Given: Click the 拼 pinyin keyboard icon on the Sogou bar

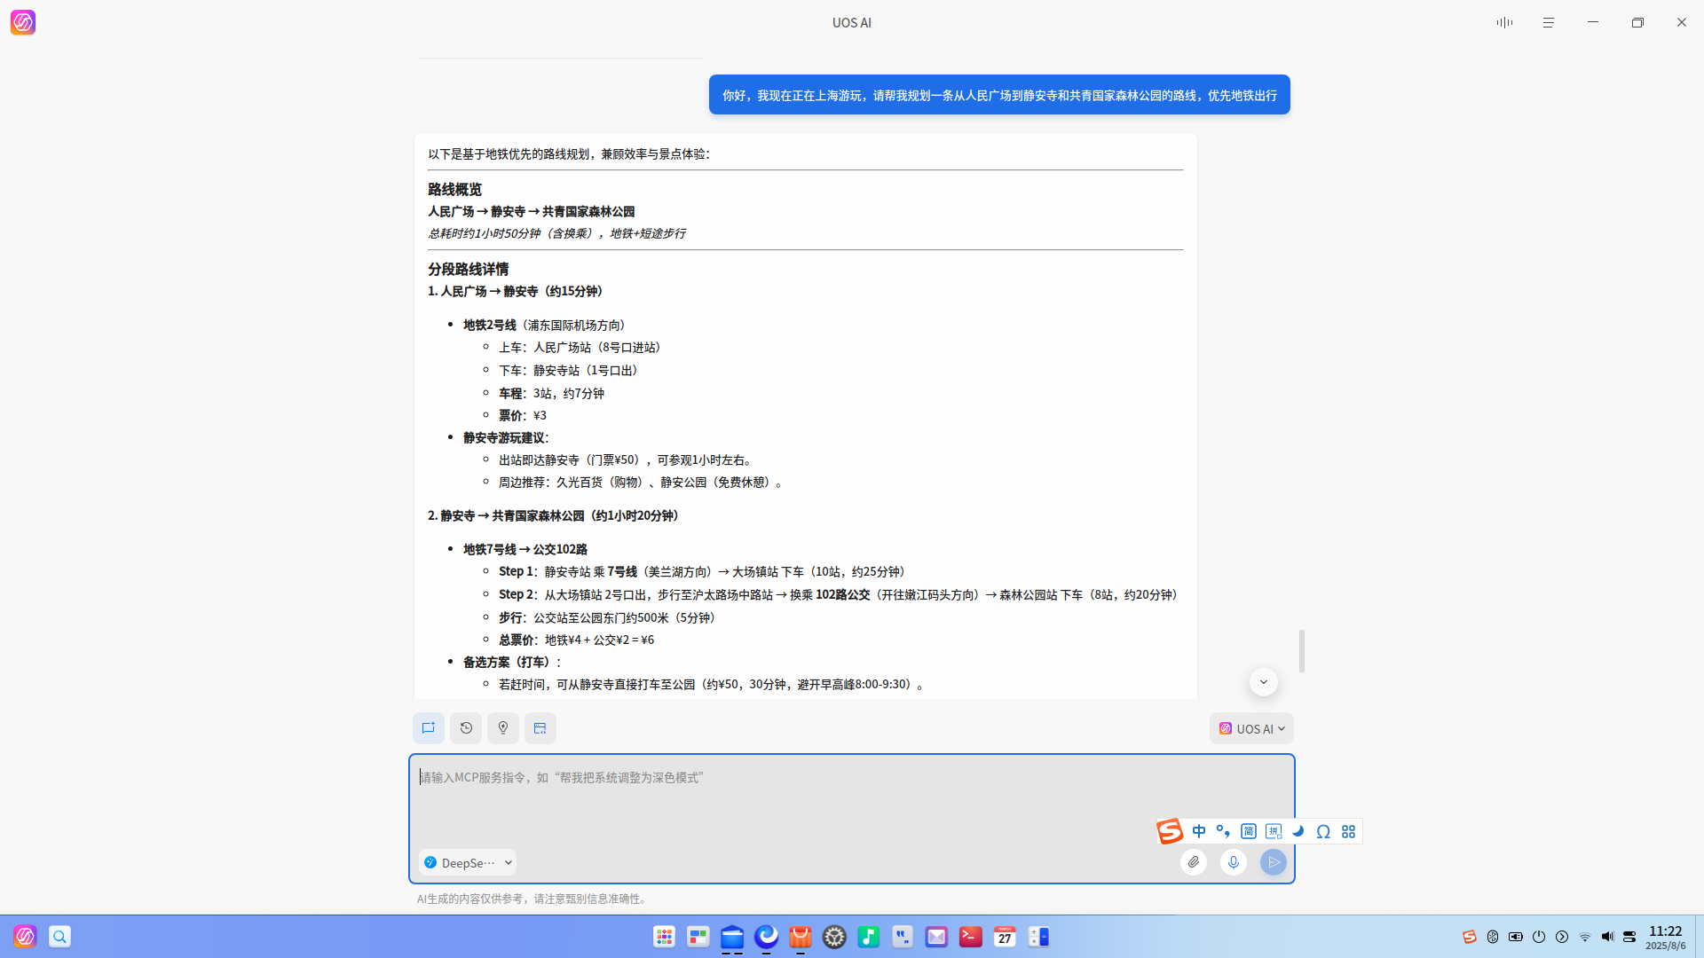Looking at the screenshot, I should point(1274,831).
